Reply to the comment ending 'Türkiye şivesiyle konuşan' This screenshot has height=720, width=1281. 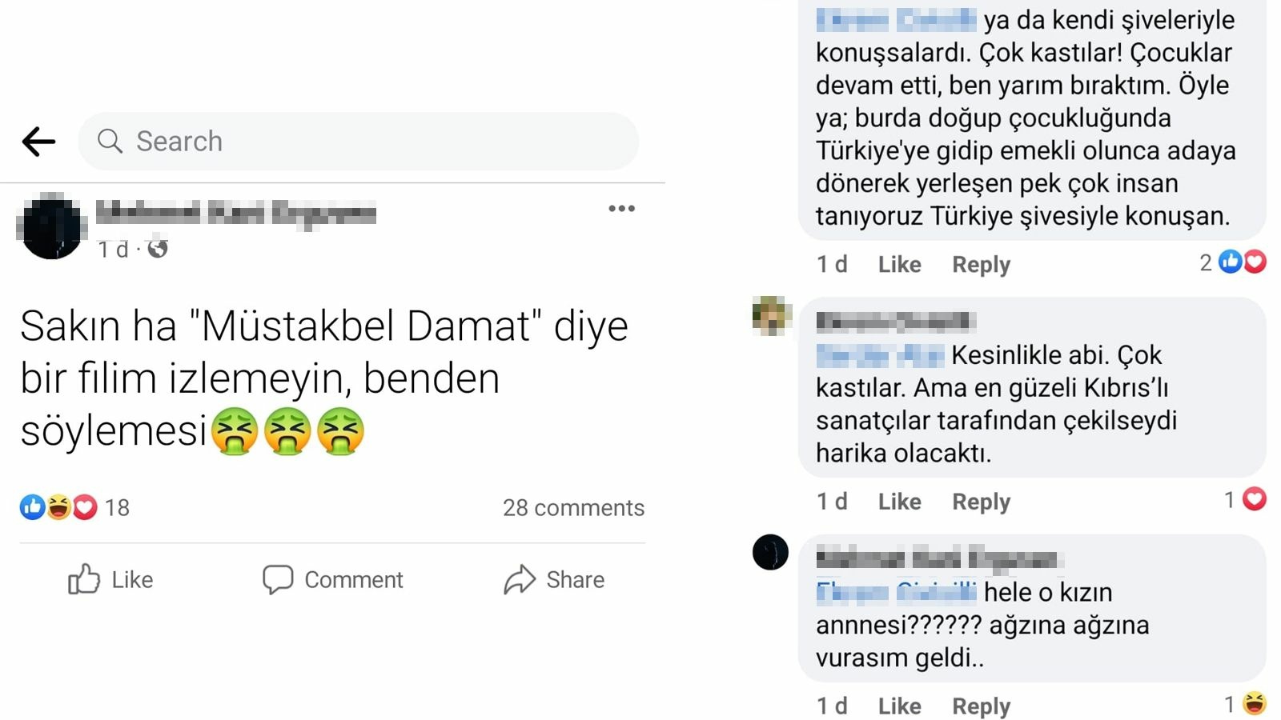click(981, 264)
